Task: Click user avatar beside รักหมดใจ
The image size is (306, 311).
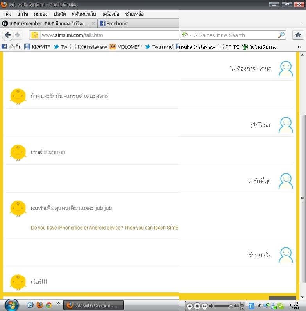Action: click(286, 254)
